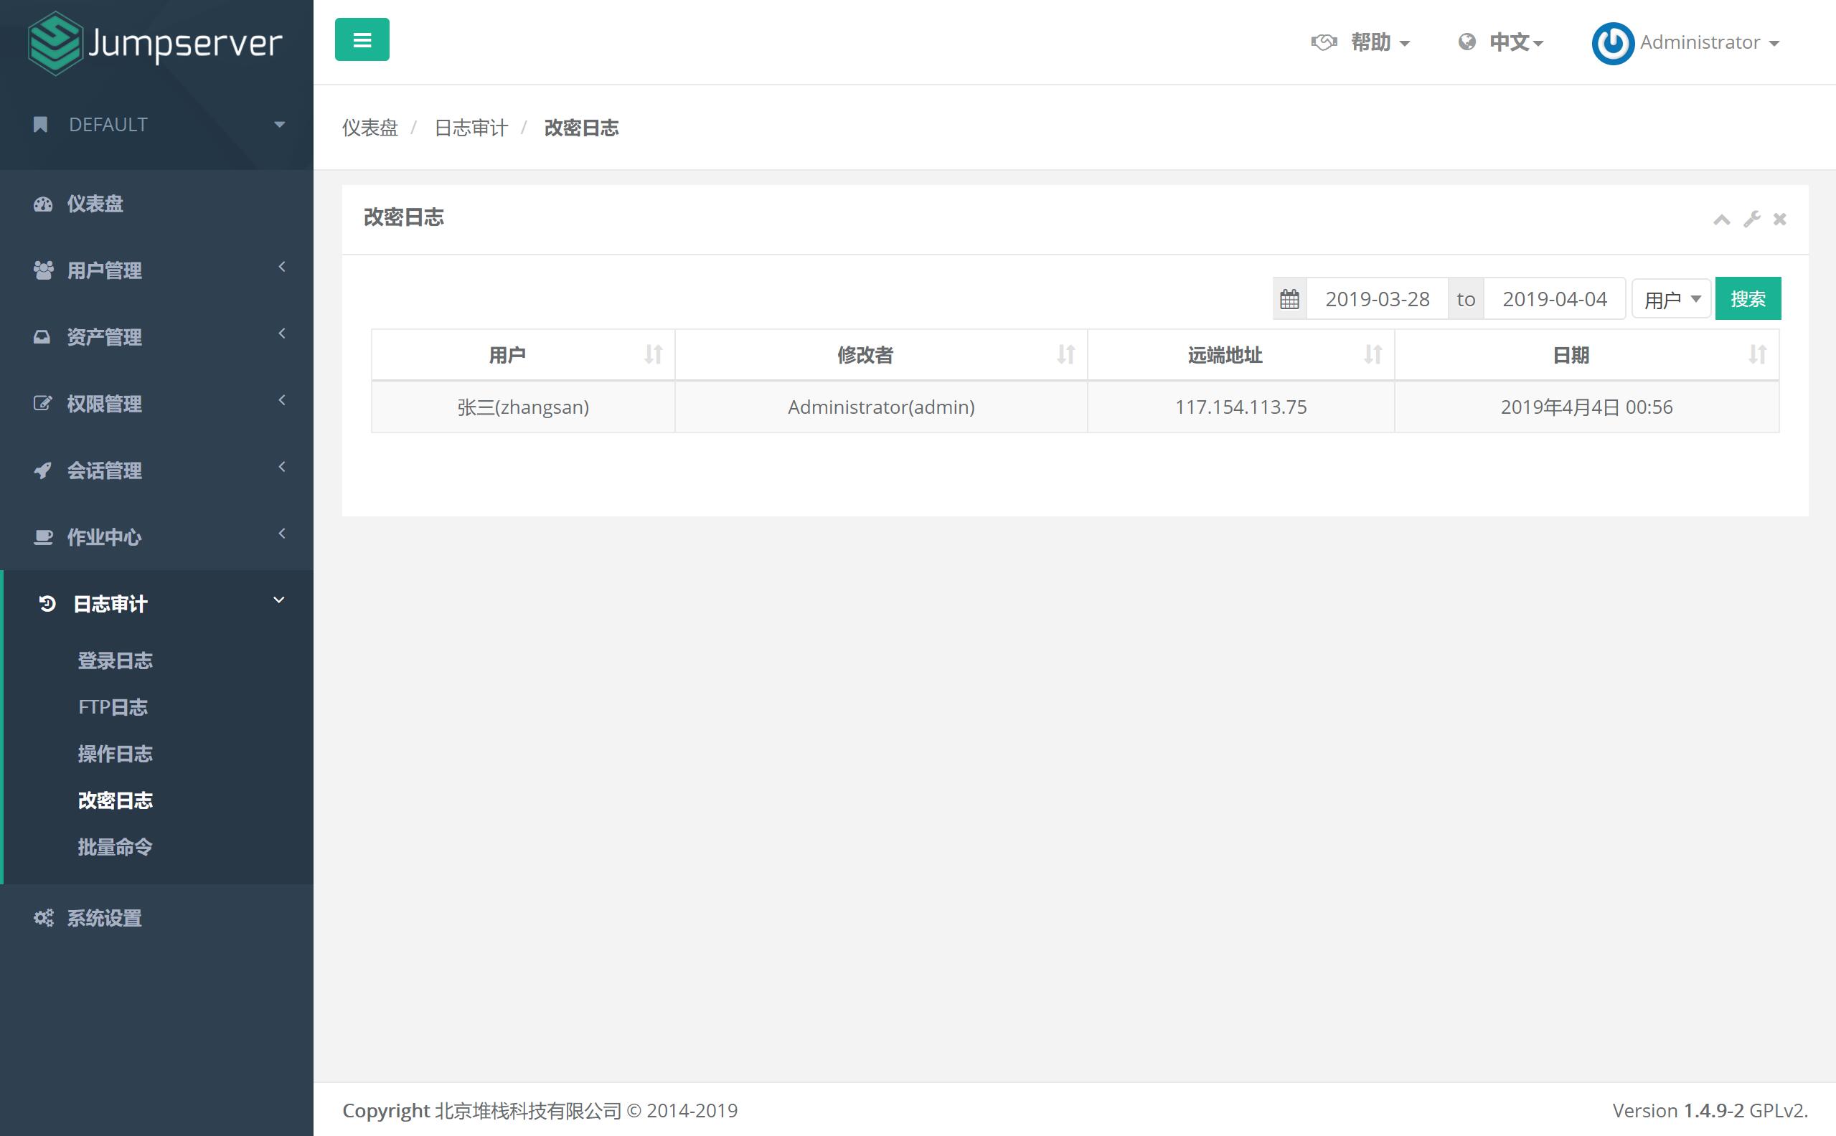Open the 帮助 dropdown menu
1836x1136 pixels.
point(1380,42)
